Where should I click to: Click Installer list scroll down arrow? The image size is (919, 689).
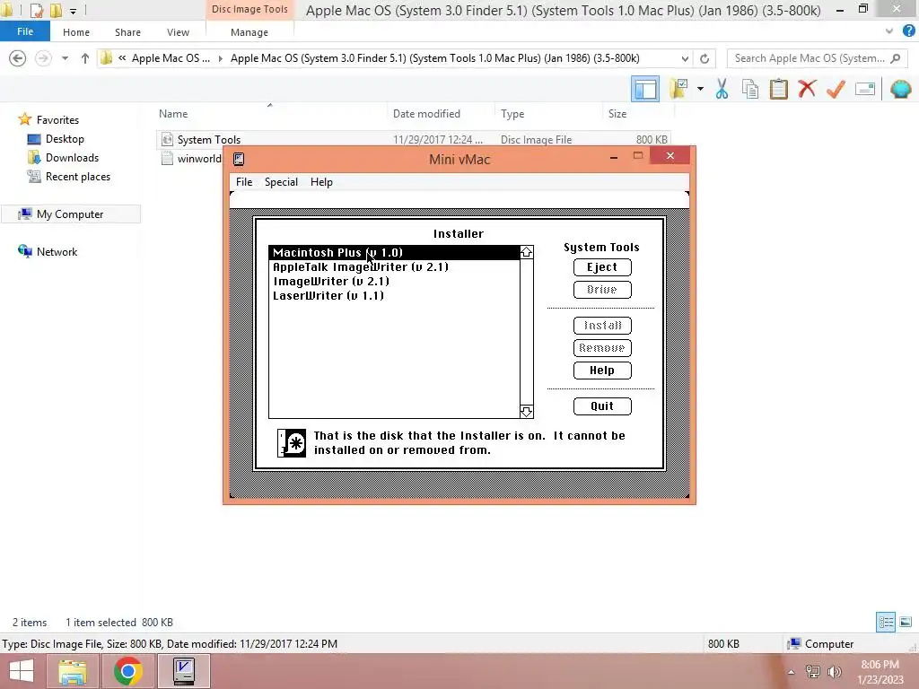[x=526, y=411]
